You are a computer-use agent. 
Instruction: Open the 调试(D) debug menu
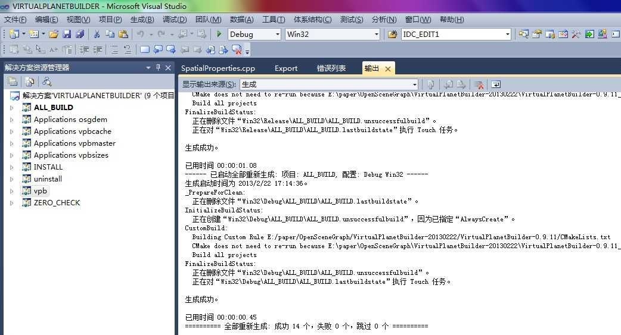point(174,20)
